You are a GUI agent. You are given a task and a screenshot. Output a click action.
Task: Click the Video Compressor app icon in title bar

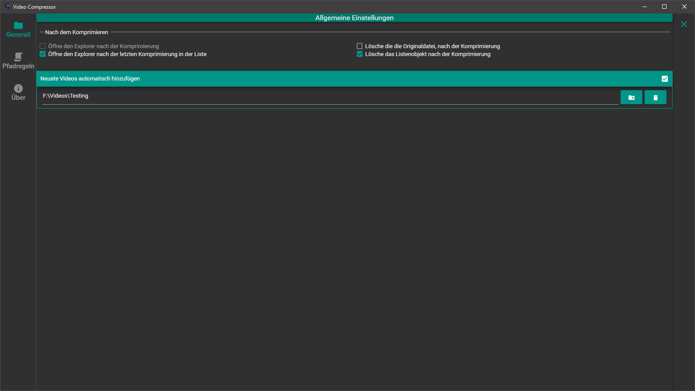(7, 7)
